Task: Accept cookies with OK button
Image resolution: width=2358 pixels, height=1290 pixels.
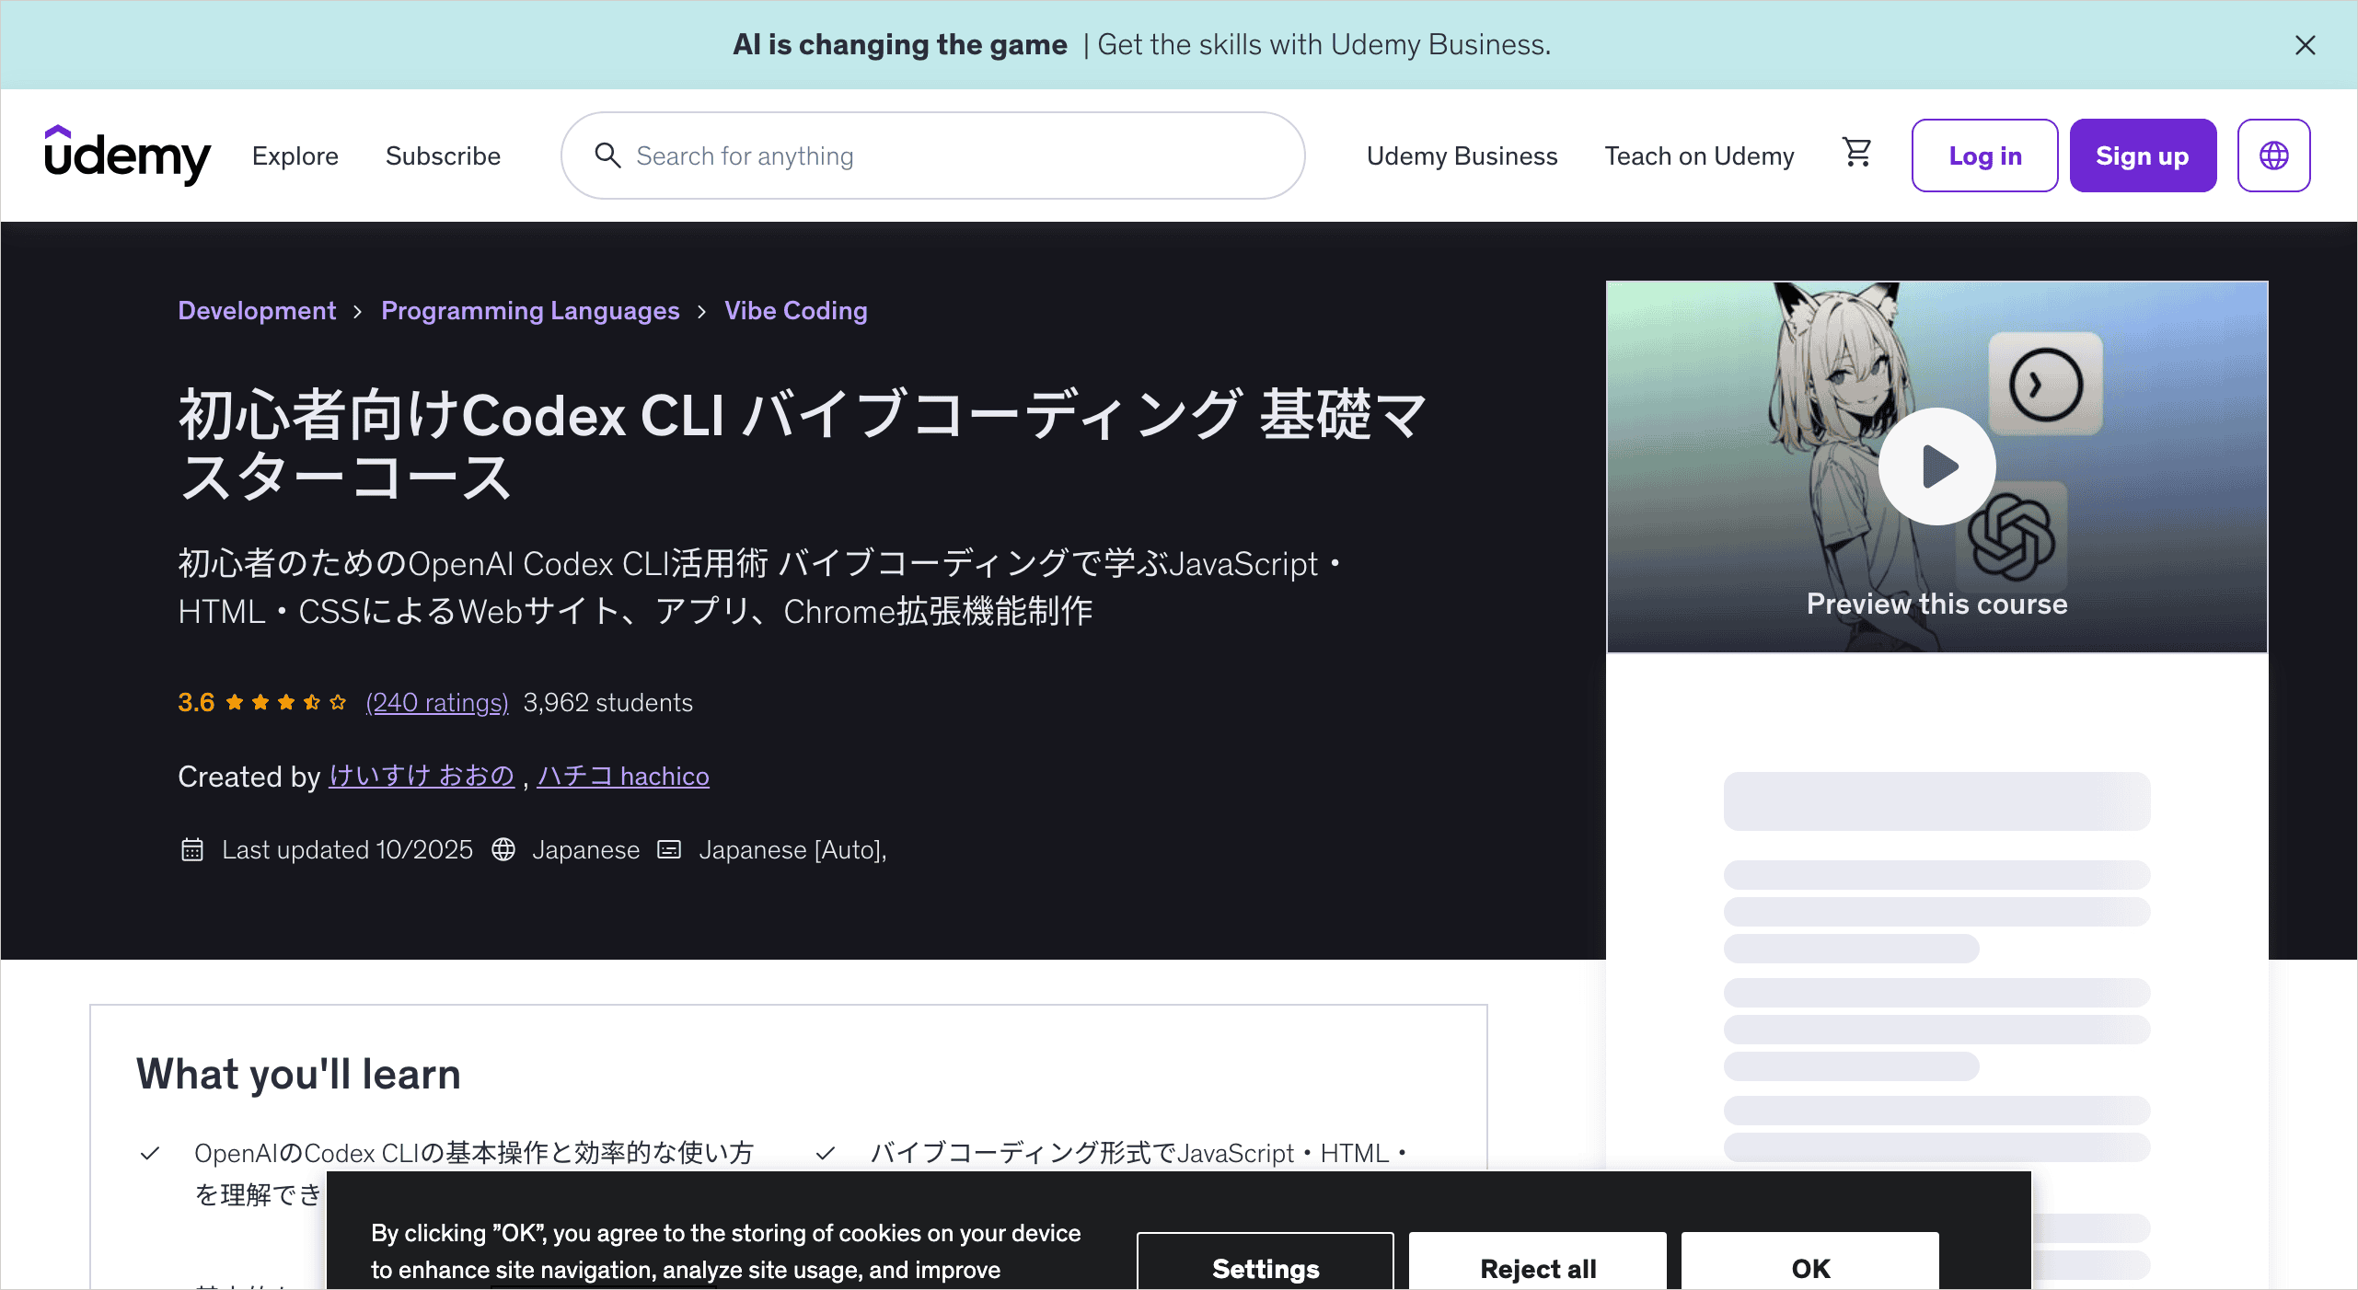Action: (x=1810, y=1262)
